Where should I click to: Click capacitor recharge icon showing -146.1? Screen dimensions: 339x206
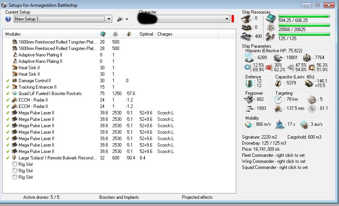309,83
